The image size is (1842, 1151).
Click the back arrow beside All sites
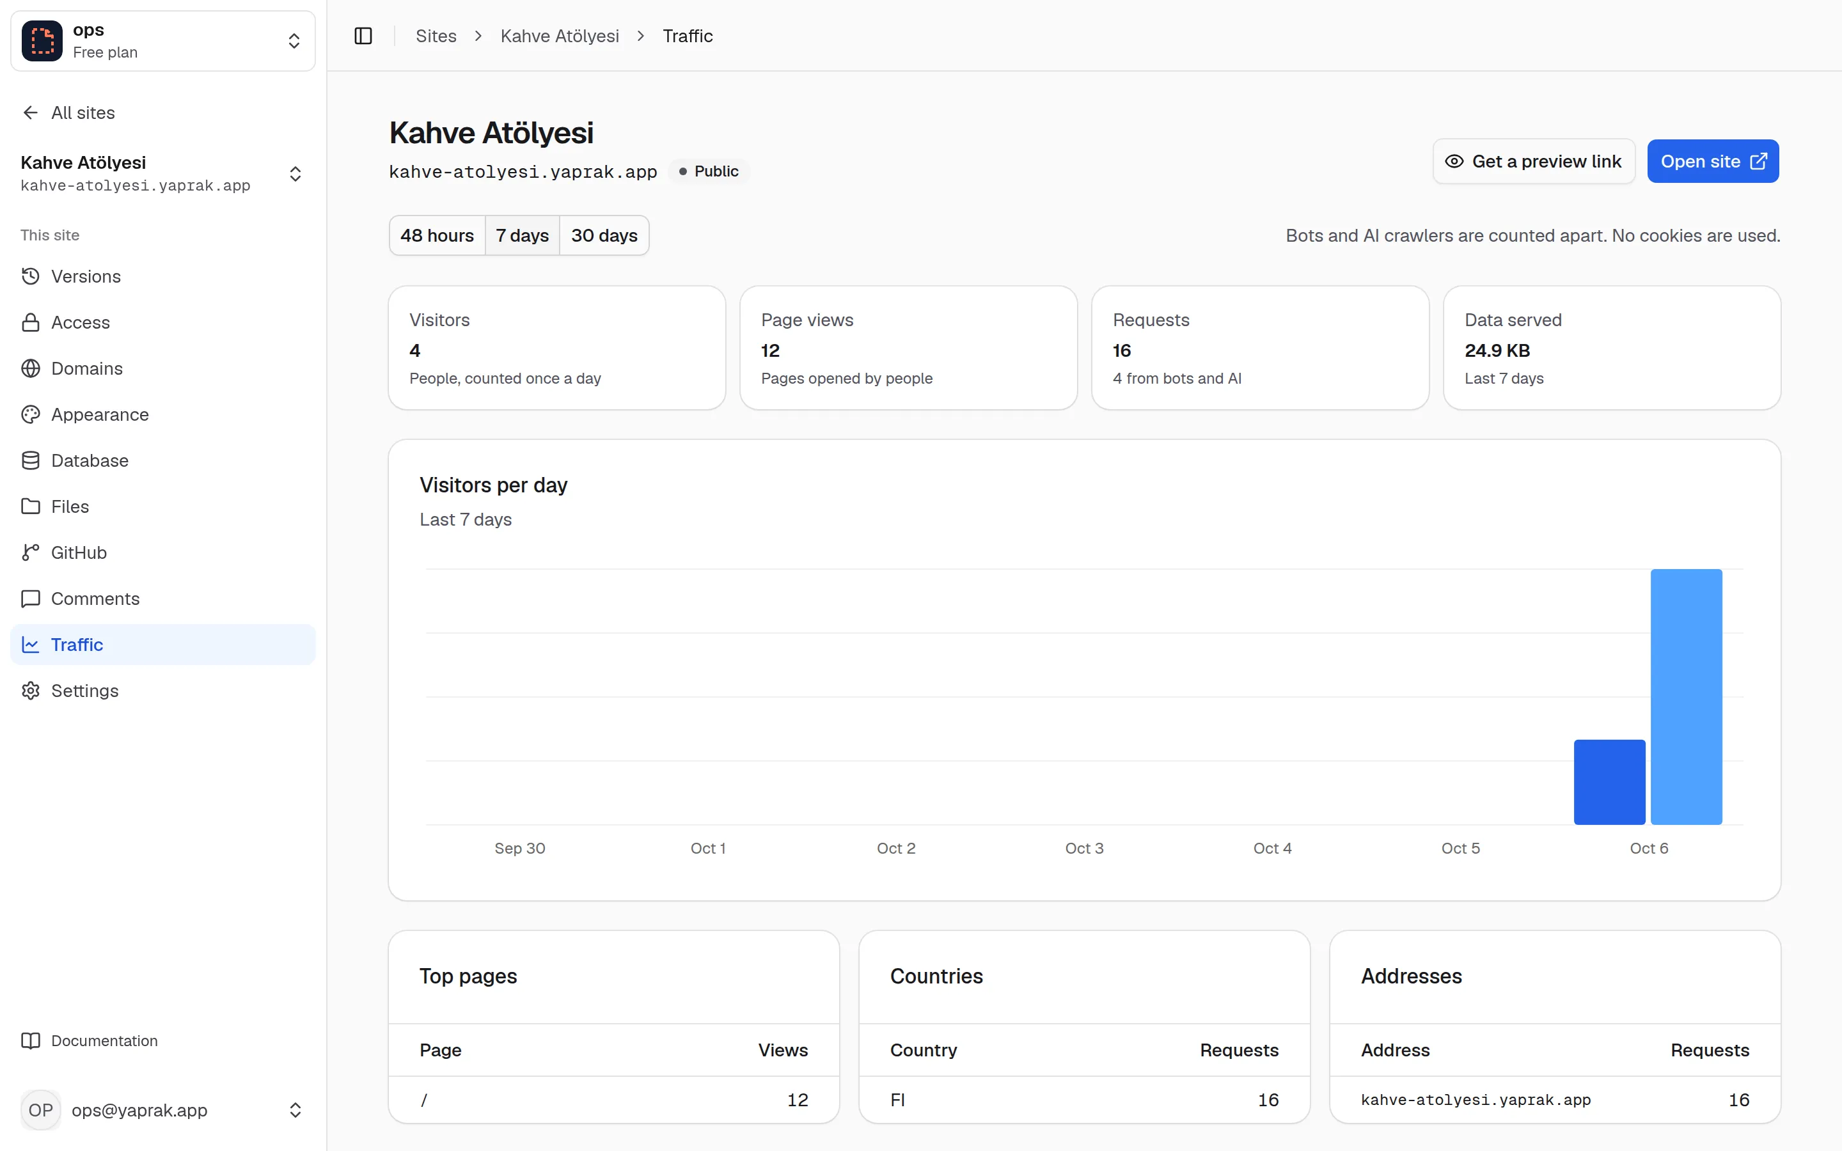(31, 113)
